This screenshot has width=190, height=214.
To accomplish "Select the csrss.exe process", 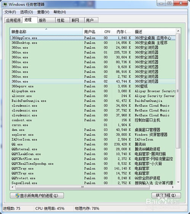I will 93,125.
